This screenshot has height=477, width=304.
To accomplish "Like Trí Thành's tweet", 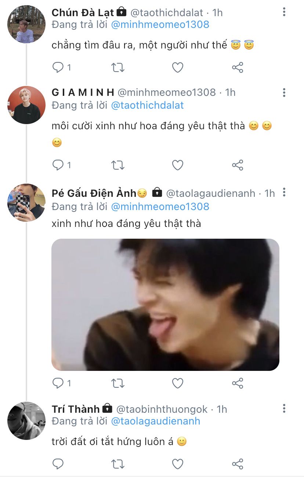I will pyautogui.click(x=178, y=464).
